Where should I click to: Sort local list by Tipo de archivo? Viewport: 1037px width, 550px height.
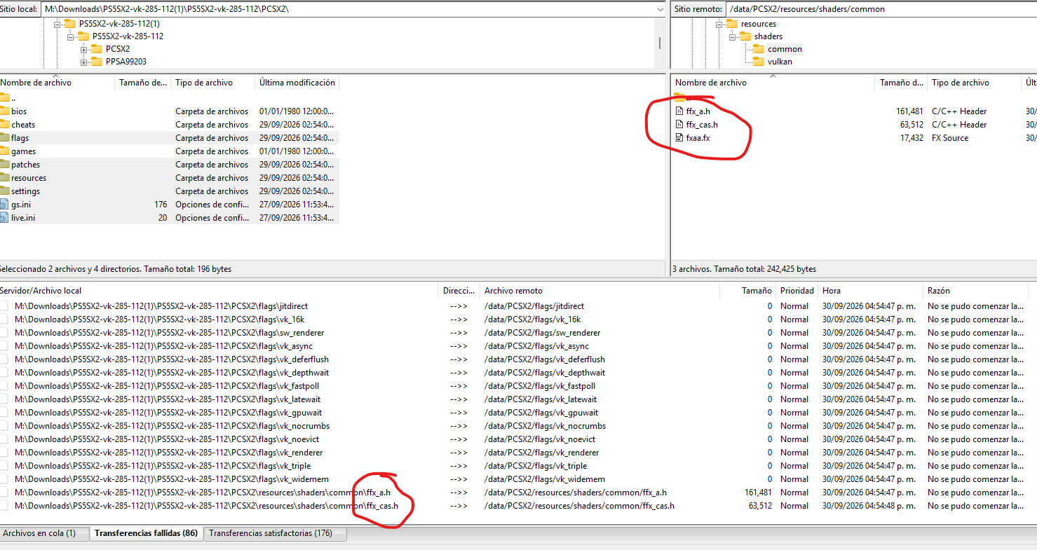pyautogui.click(x=213, y=83)
